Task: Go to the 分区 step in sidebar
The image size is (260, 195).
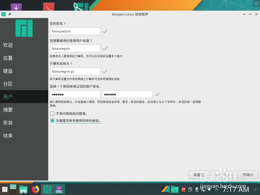Action: point(24,84)
